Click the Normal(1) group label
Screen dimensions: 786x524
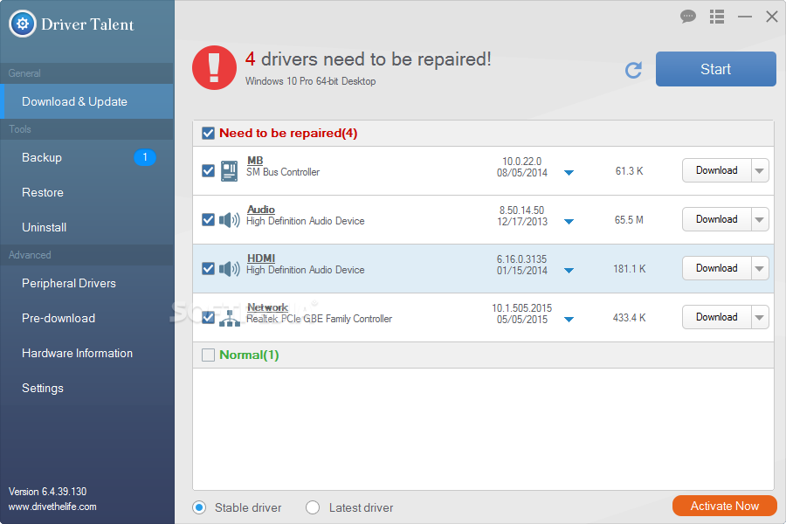point(249,355)
